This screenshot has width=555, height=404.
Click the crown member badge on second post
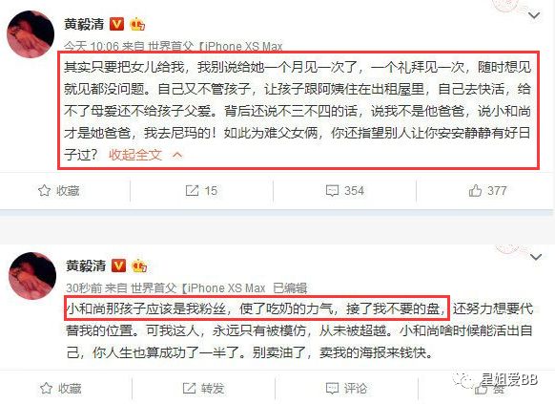pos(139,266)
